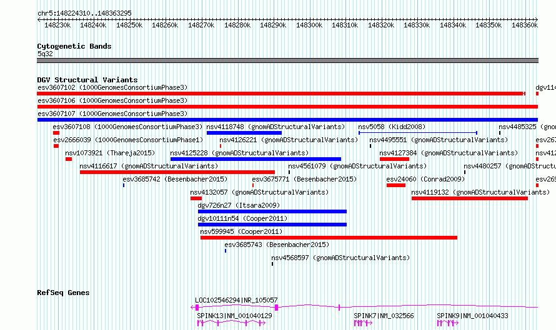Click the DGV Structural Variants track title
The image size is (556, 330).
pyautogui.click(x=87, y=80)
